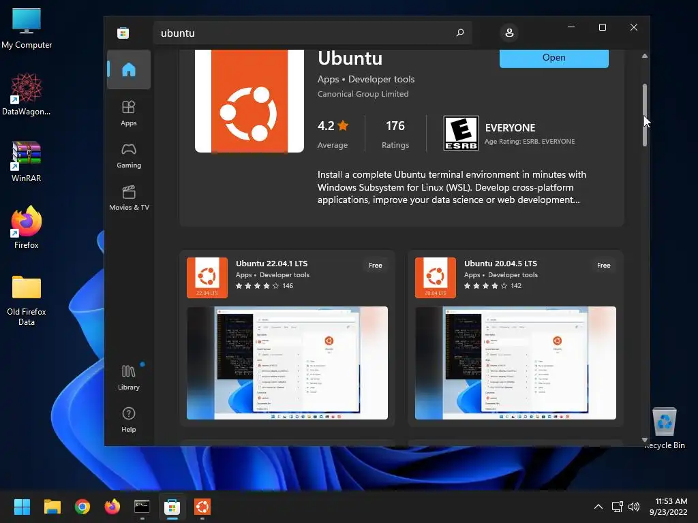The height and width of the screenshot is (523, 698).
Task: Click the Open button for Ubuntu
Action: [553, 58]
